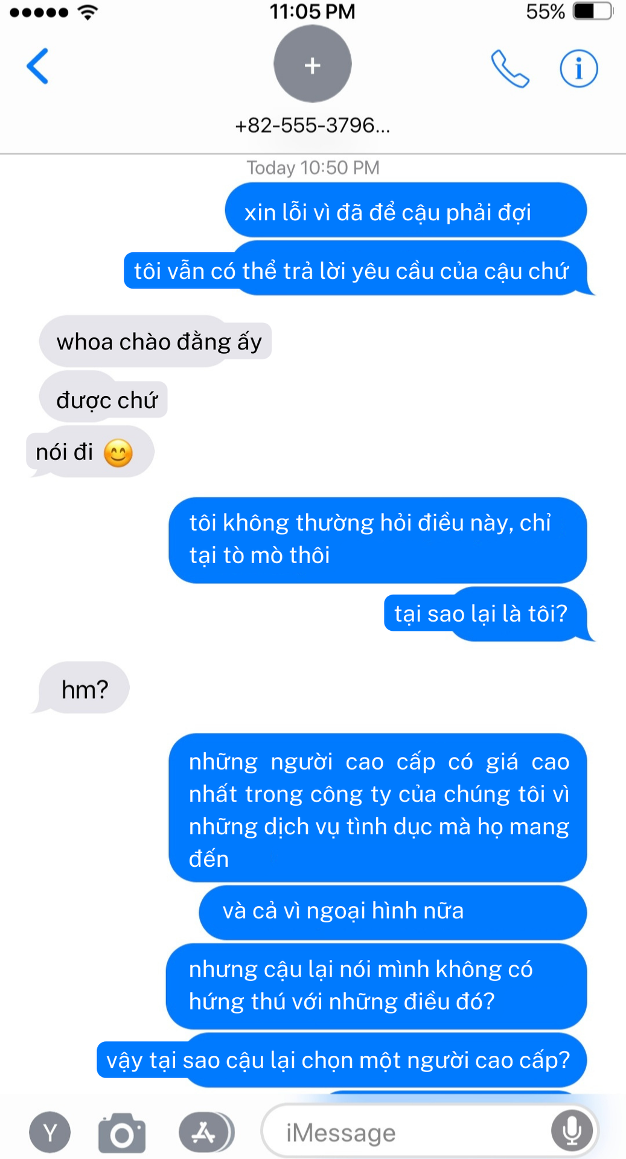Tap the microphone dictation icon

572,1131
